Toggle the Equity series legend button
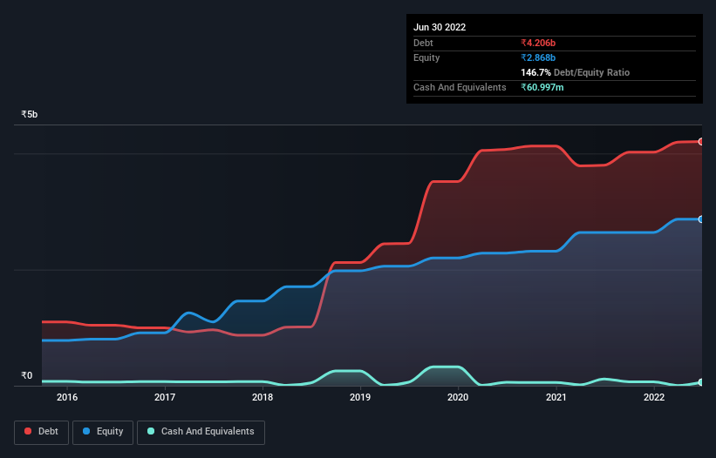716x458 pixels. coord(103,432)
